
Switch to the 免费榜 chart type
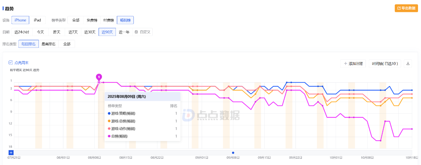coord(92,20)
